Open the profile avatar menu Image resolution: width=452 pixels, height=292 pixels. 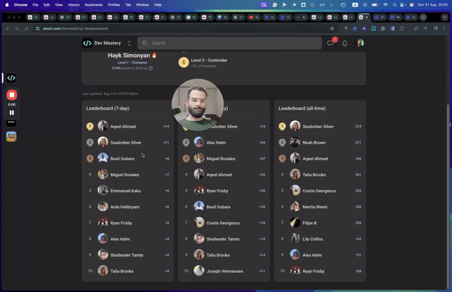360,43
